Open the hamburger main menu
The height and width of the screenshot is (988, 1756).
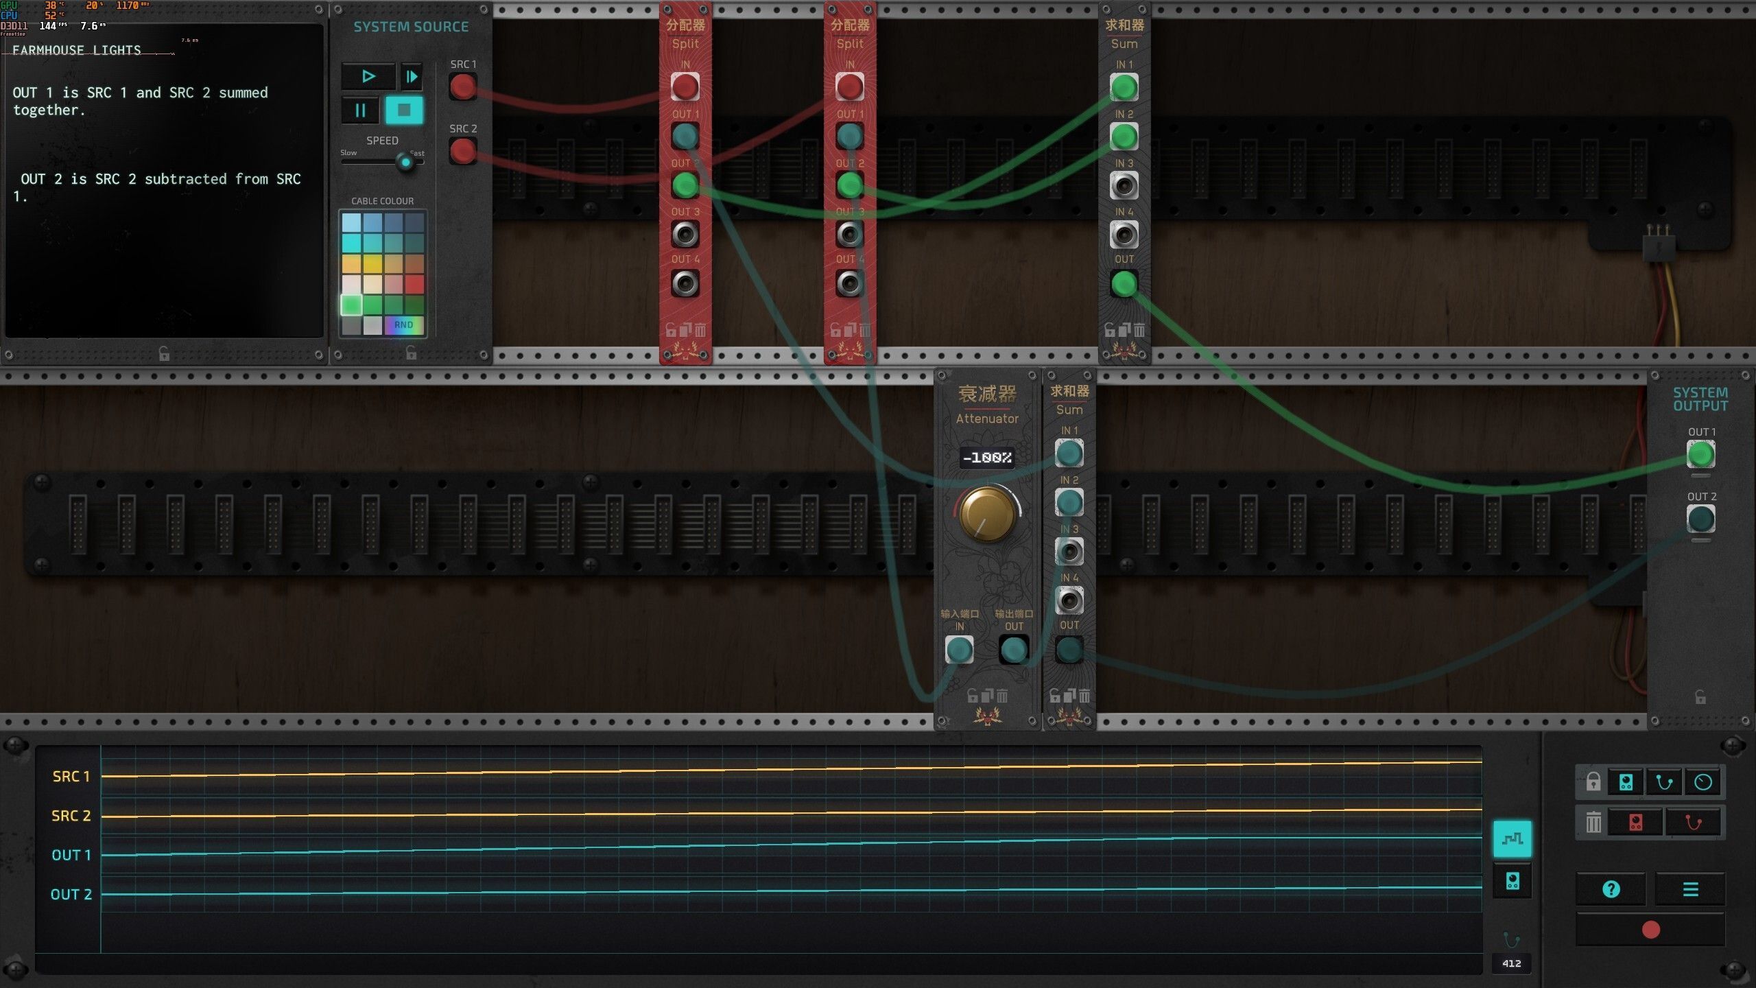[1690, 889]
